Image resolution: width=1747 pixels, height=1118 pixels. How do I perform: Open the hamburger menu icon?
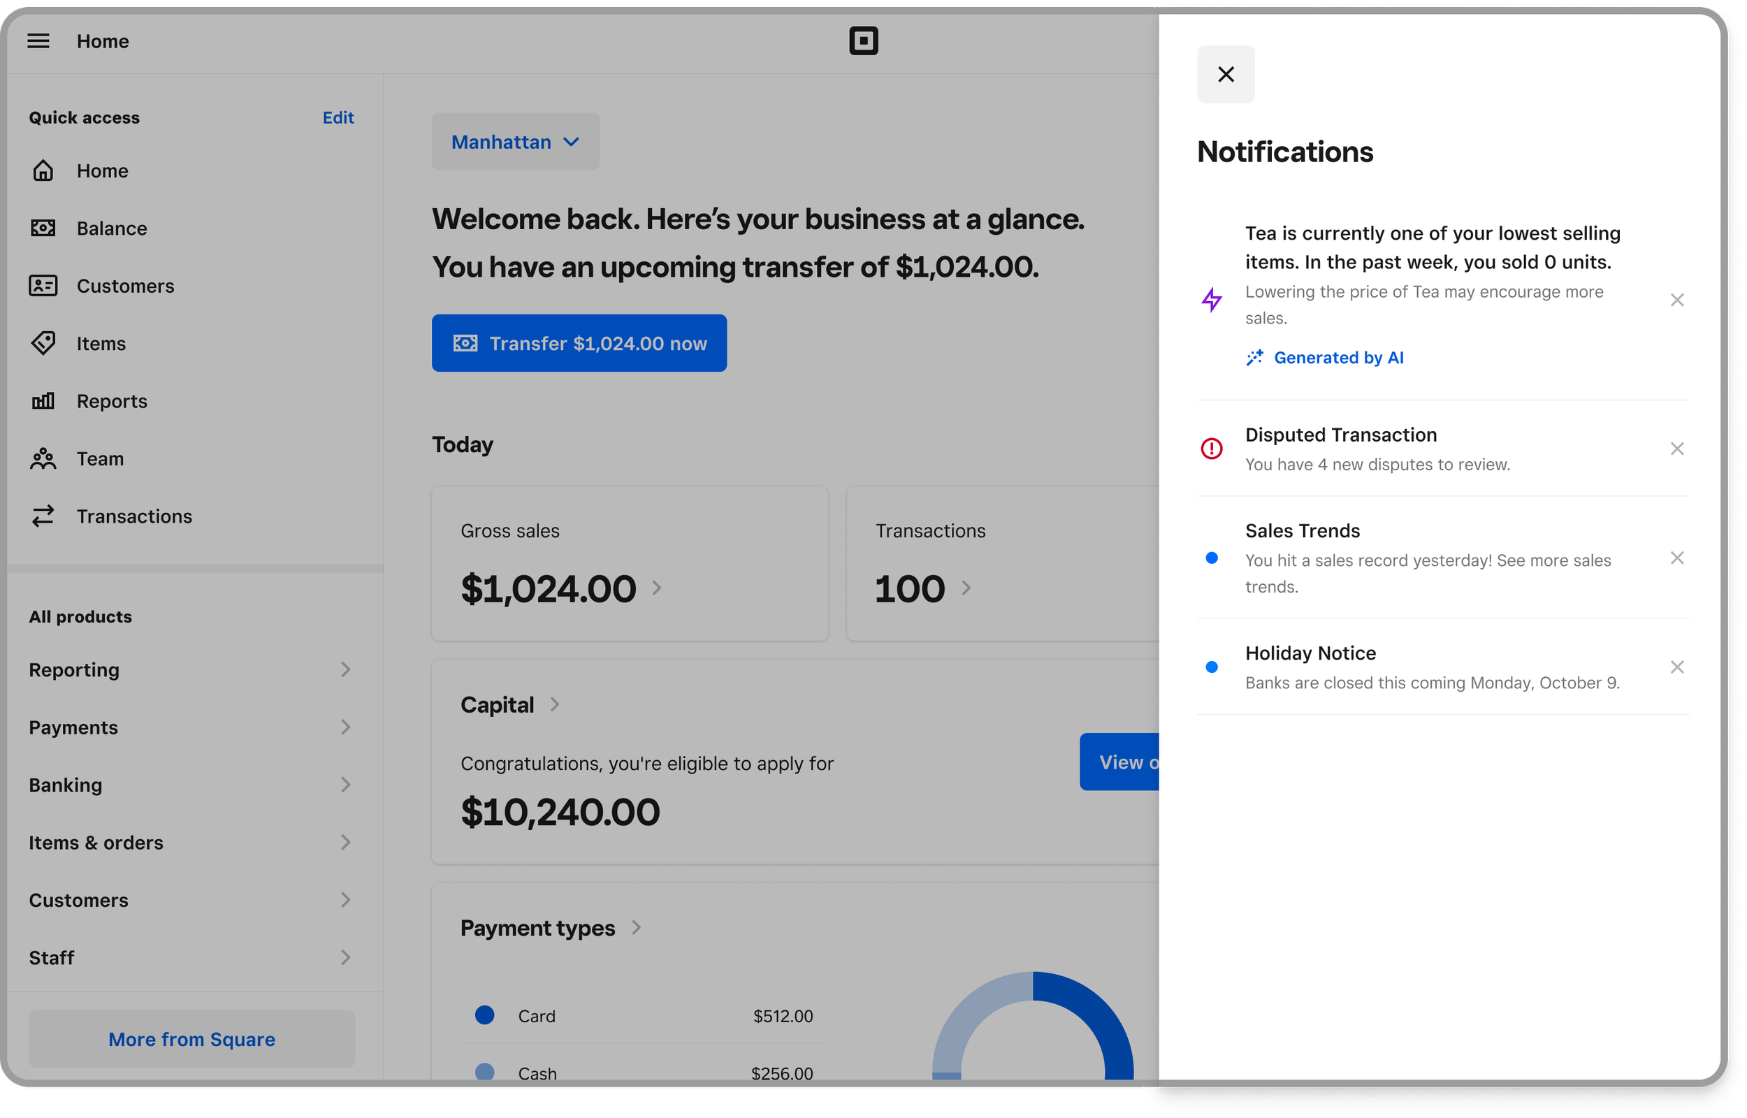click(x=38, y=41)
